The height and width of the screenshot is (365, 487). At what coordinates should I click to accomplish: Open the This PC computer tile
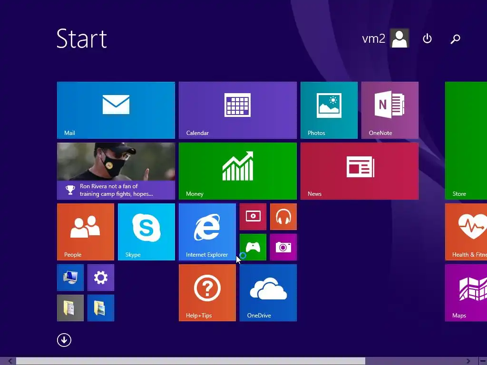pos(70,278)
